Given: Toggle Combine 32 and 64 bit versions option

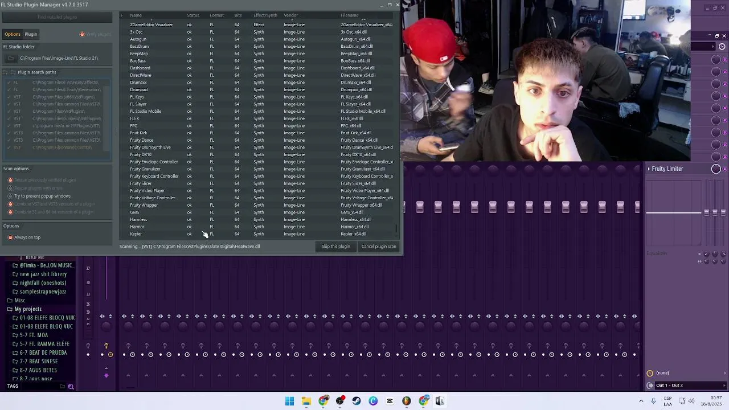Looking at the screenshot, I should [x=10, y=212].
